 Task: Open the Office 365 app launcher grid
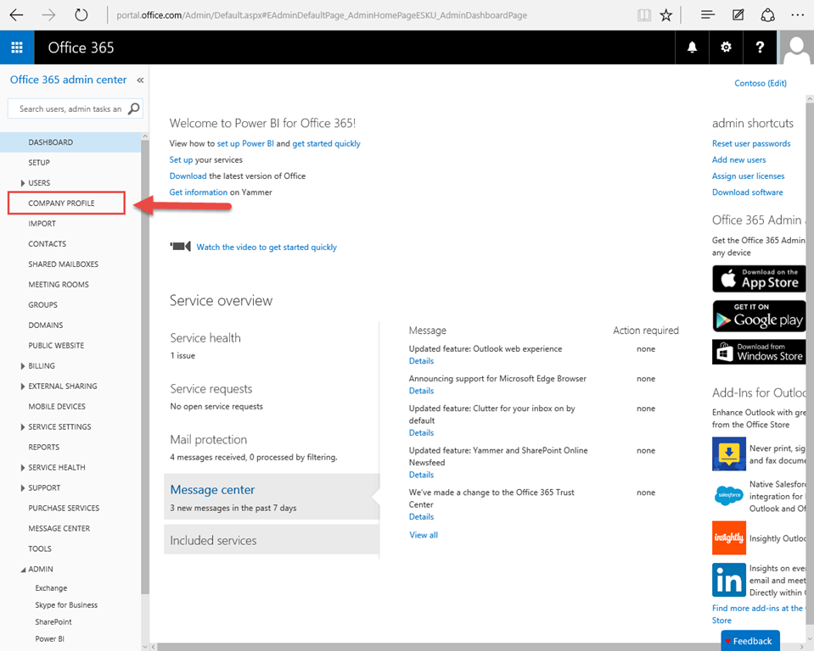click(17, 47)
